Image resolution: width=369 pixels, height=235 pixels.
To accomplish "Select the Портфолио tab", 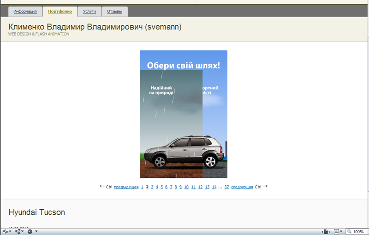I will click(x=60, y=12).
